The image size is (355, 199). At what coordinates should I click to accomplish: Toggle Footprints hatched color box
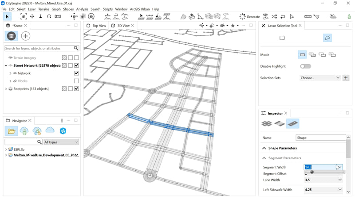pos(64,89)
